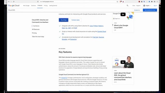
Task: Open the Spanner emulator link
Action: pos(101,37)
